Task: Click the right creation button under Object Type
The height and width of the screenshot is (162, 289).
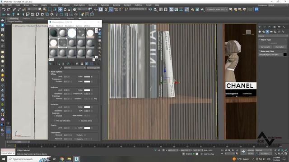Action: coord(280,47)
